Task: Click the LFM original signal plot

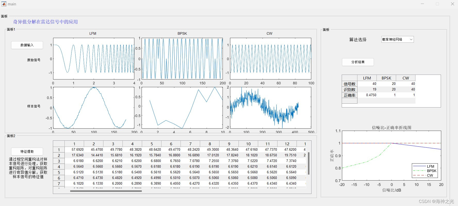Action: [94, 59]
